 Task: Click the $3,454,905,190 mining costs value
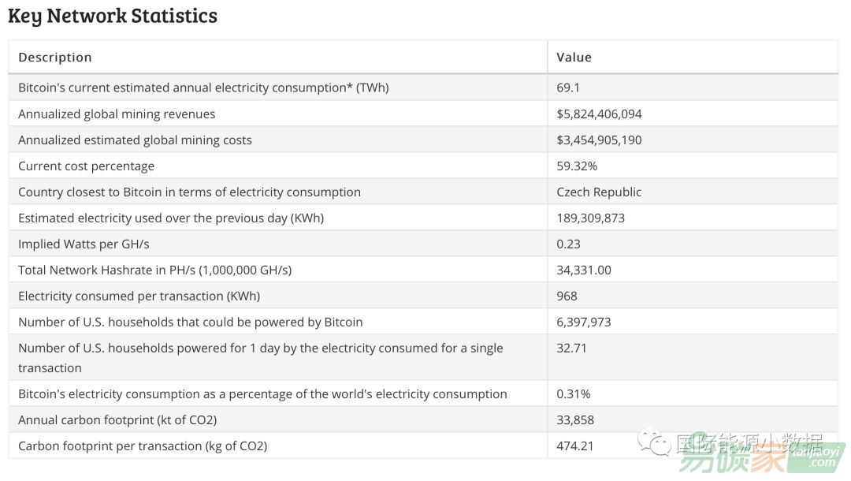point(599,140)
